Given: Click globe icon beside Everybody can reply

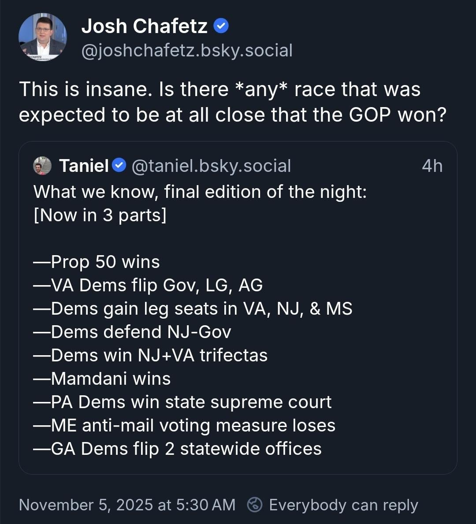Looking at the screenshot, I should point(255,505).
